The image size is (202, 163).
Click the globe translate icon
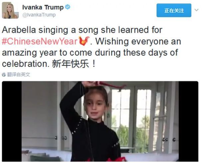(4, 75)
